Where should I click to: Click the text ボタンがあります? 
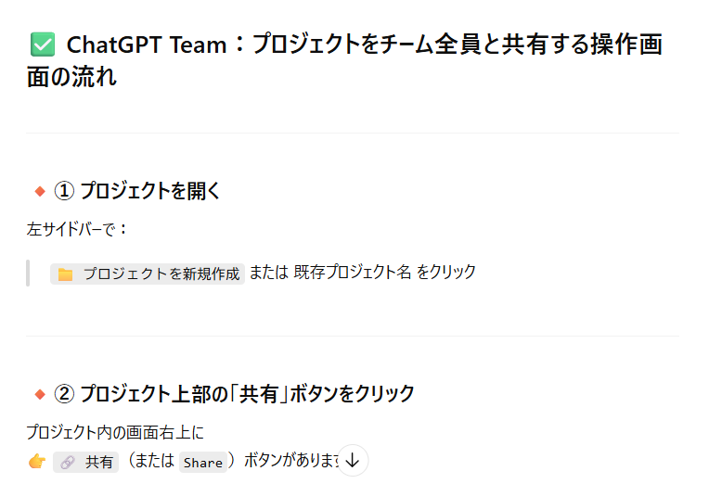[x=291, y=460]
